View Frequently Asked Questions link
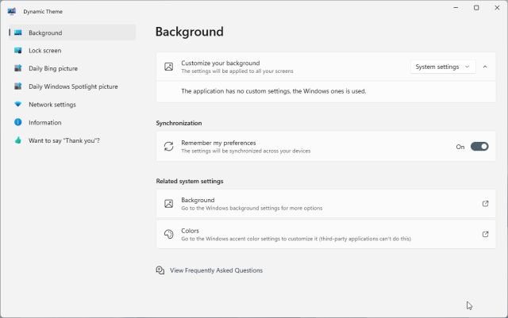This screenshot has width=508, height=318. (216, 270)
